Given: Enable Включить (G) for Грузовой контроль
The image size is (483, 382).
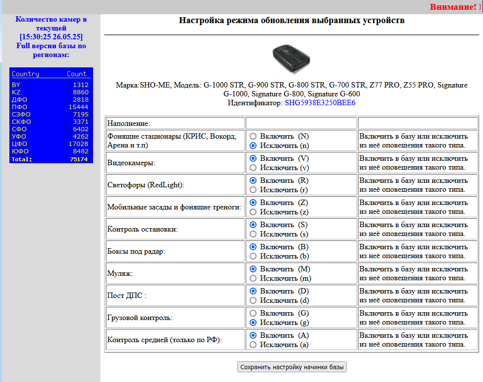Looking at the screenshot, I should (253, 313).
